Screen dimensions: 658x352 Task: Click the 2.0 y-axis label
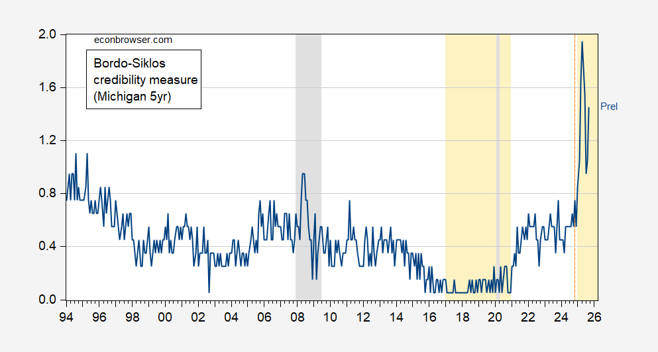tap(49, 34)
